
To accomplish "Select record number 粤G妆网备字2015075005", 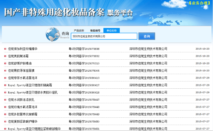I will click(x=84, y=71).
